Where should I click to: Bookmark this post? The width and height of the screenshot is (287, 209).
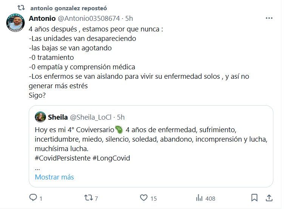(255, 198)
